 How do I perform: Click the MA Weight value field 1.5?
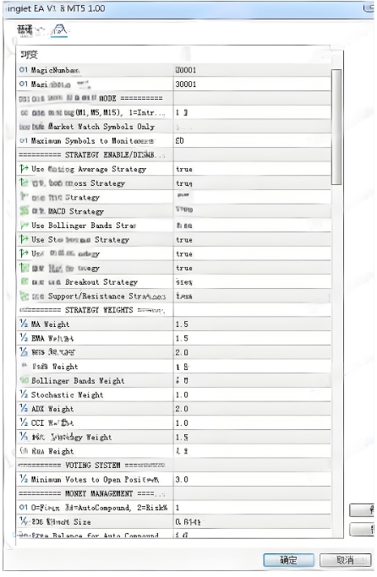point(252,324)
